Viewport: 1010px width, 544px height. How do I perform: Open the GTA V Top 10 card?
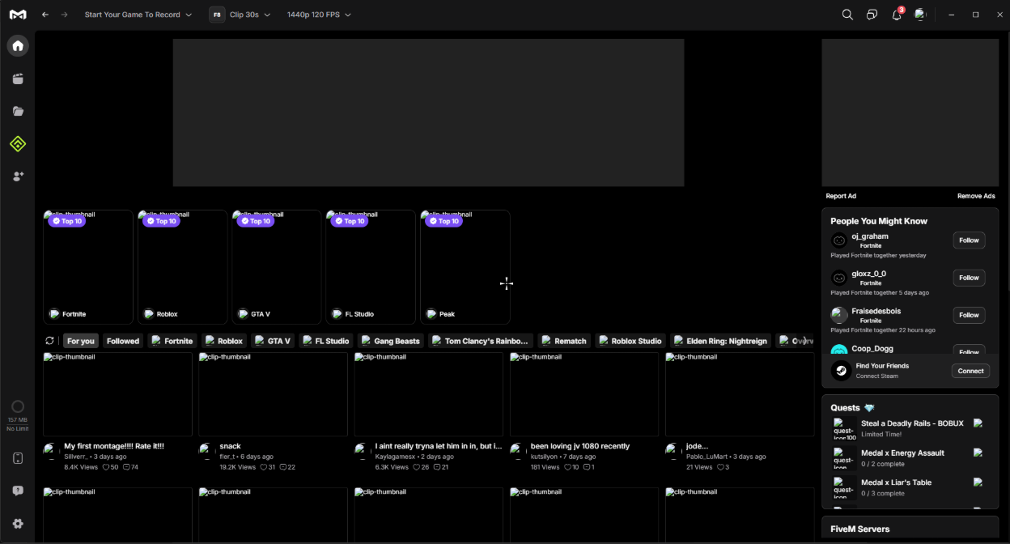tap(277, 267)
